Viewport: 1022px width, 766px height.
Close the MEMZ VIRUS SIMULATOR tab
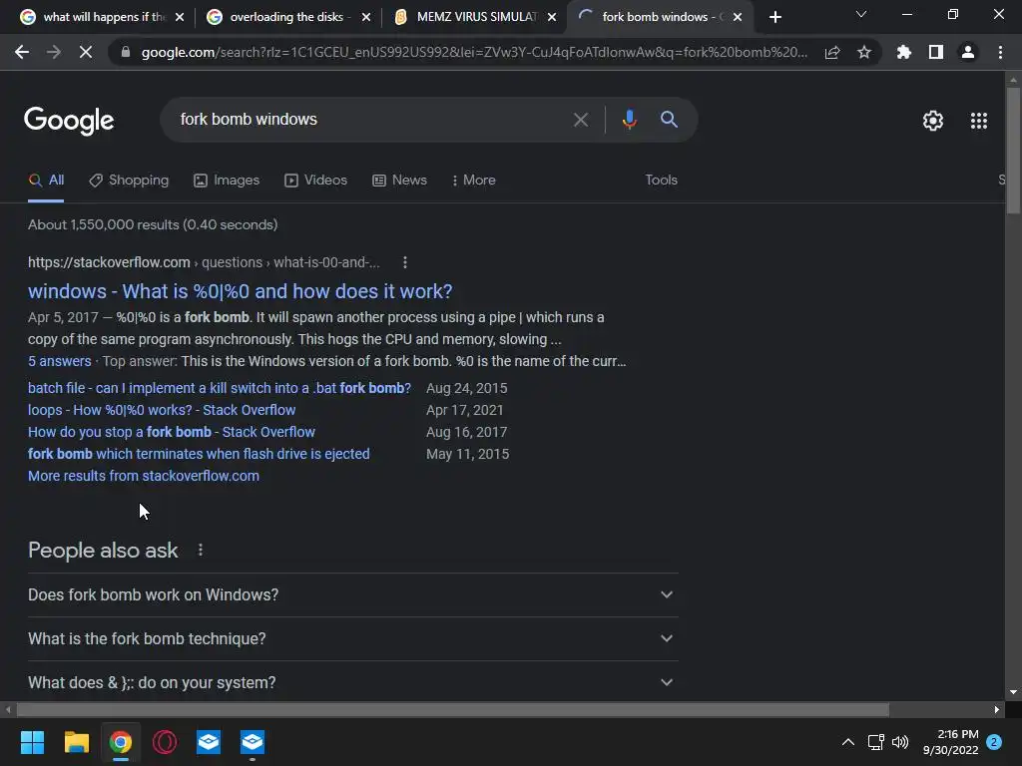point(552,17)
